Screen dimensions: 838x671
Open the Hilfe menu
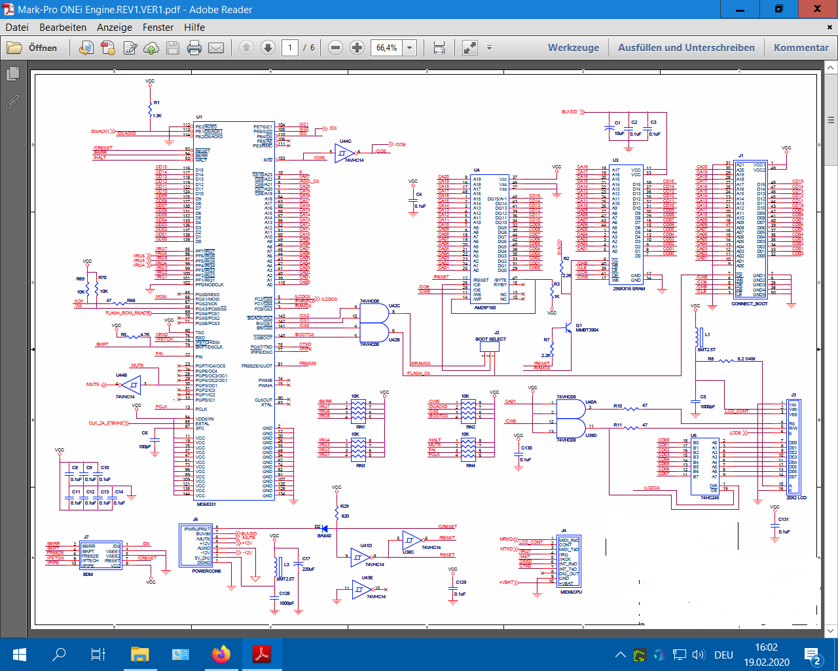[x=194, y=28]
